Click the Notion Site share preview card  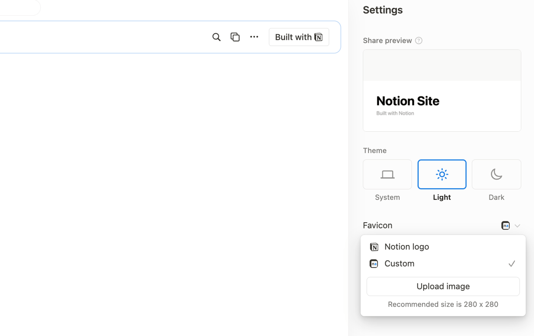442,91
